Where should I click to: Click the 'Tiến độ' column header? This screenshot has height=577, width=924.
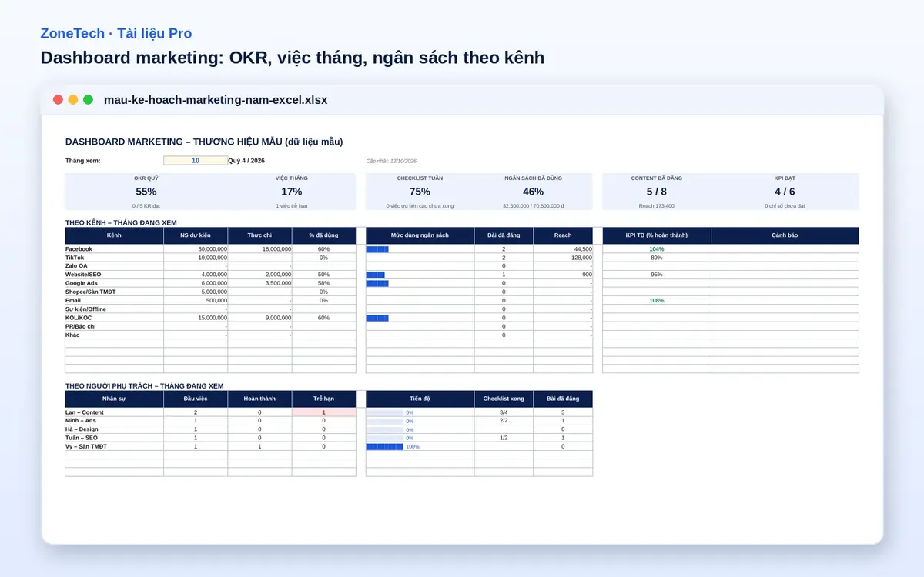[420, 399]
